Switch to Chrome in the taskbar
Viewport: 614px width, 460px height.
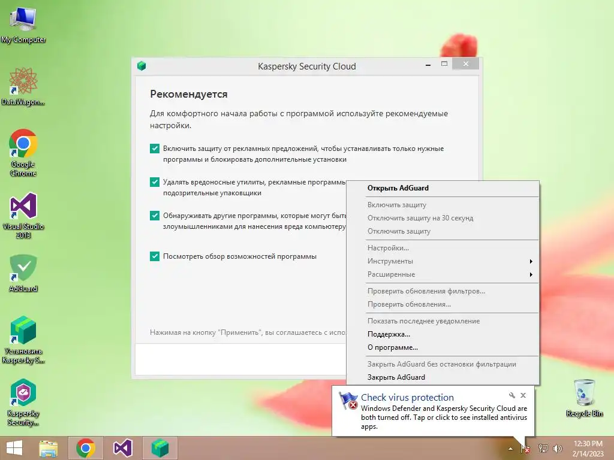click(x=86, y=448)
